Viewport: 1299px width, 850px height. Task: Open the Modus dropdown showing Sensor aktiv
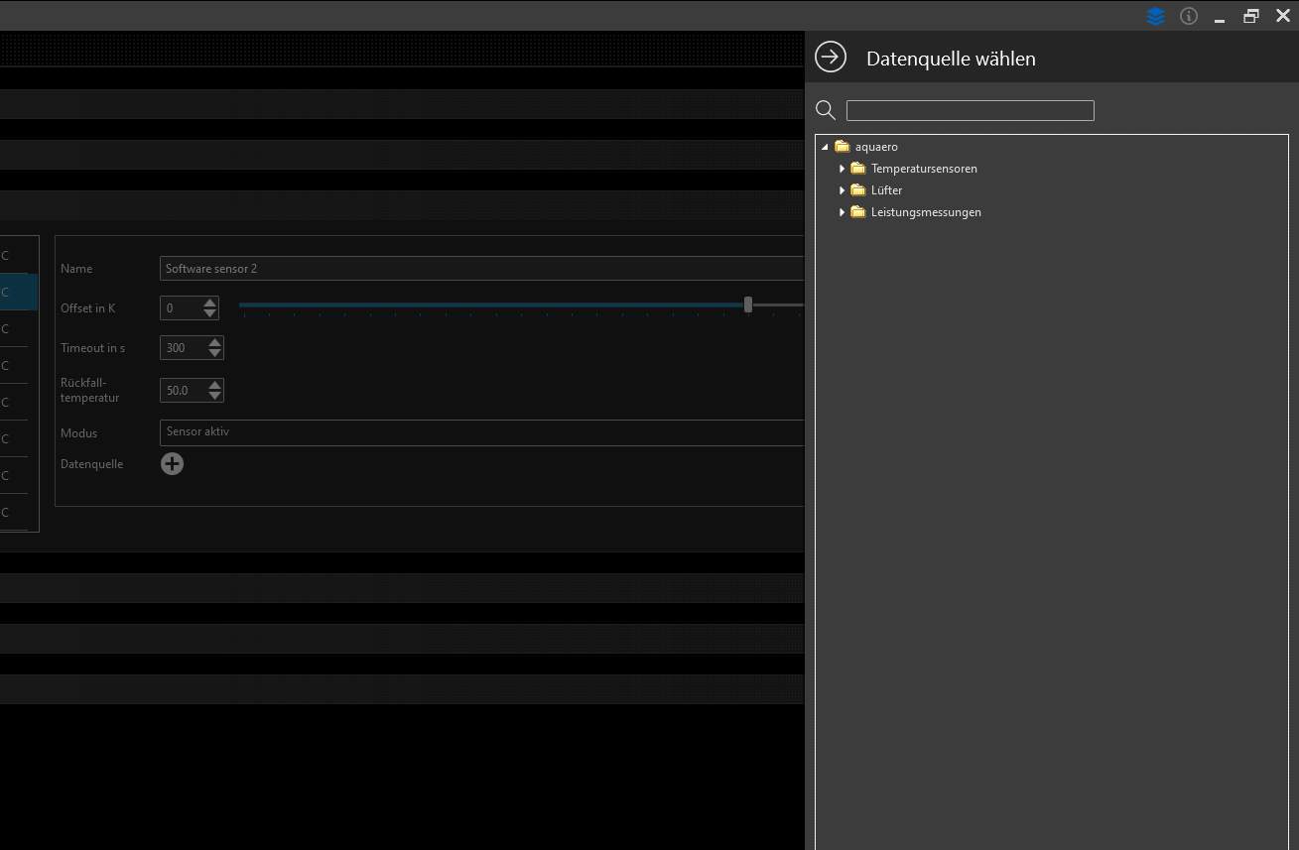pos(481,432)
